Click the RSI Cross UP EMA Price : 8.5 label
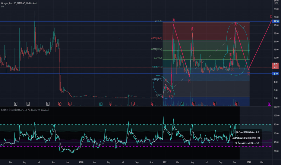This screenshot has width=281, height=165. click(x=247, y=132)
